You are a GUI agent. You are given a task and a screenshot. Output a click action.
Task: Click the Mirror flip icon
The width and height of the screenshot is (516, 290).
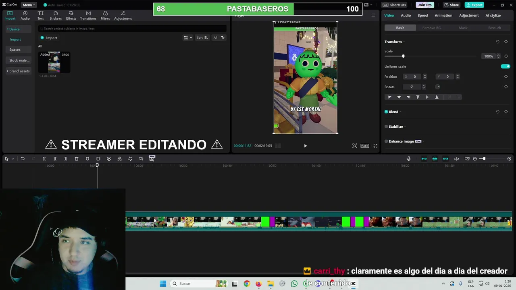point(119,159)
